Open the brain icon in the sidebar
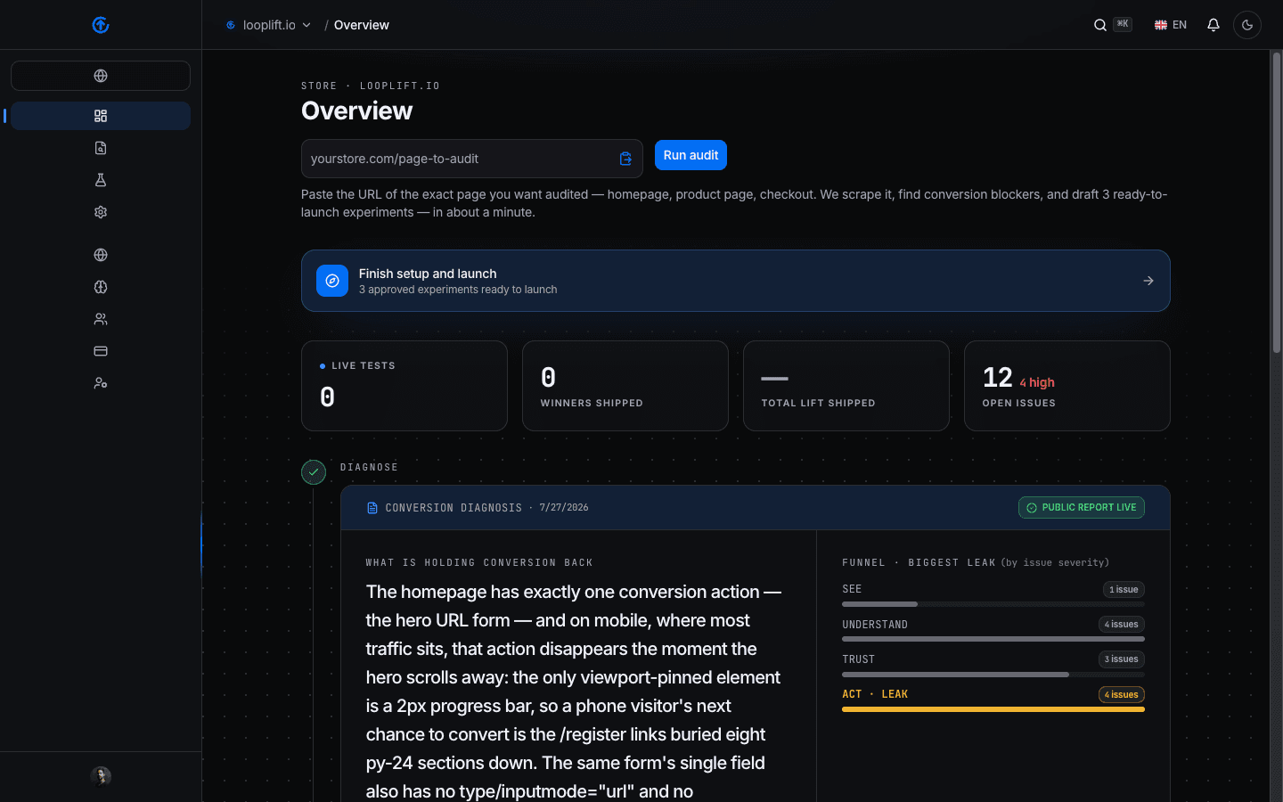This screenshot has height=802, width=1283. coord(101,287)
